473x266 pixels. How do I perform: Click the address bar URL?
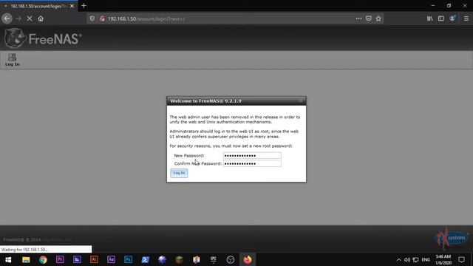click(146, 18)
